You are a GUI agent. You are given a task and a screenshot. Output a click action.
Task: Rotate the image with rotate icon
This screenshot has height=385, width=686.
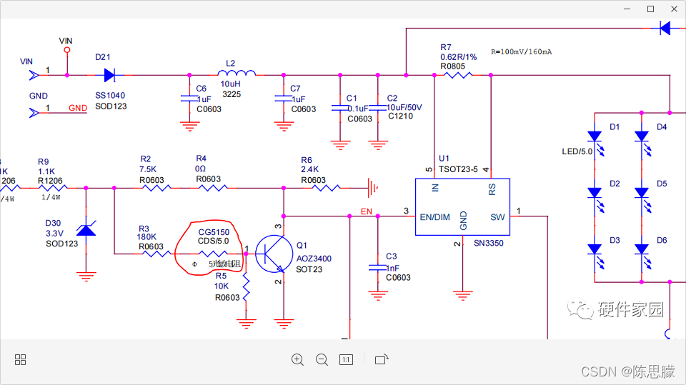(x=382, y=359)
